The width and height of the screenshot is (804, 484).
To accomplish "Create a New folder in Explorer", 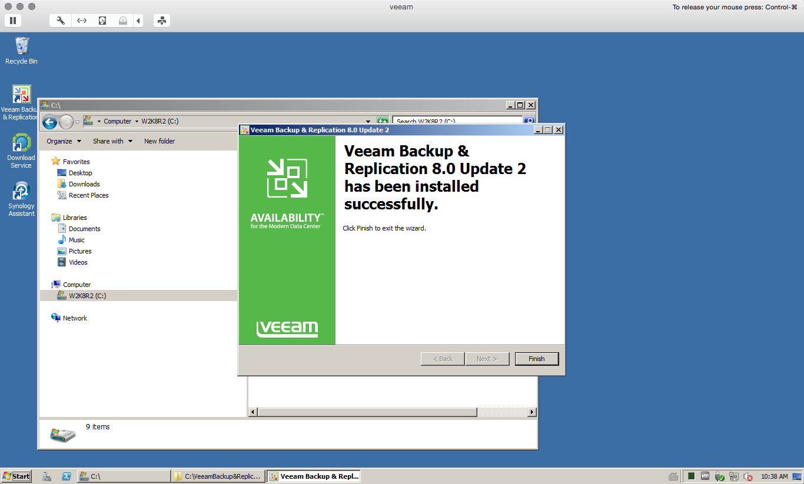I will click(x=160, y=141).
